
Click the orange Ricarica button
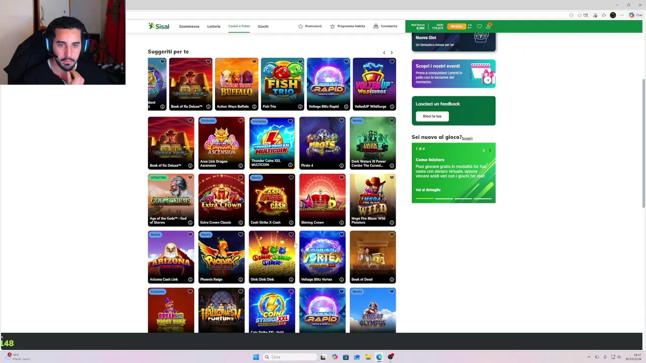[x=456, y=26]
